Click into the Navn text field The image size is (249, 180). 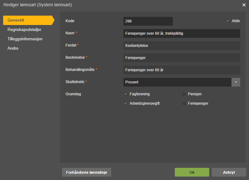click(x=182, y=33)
